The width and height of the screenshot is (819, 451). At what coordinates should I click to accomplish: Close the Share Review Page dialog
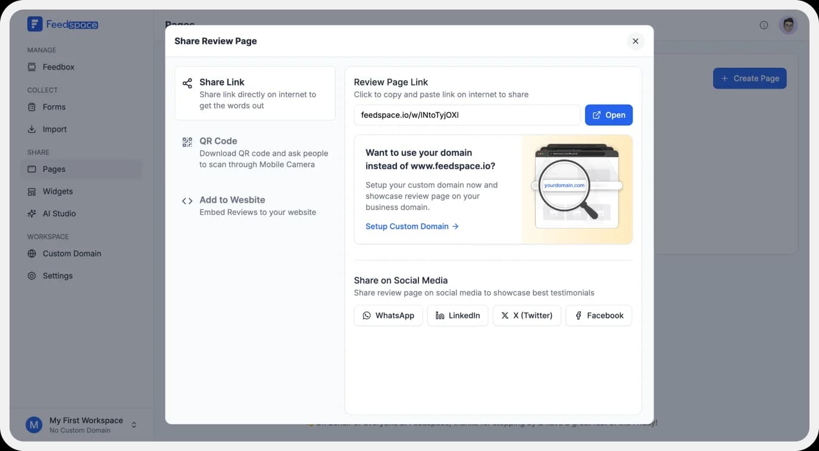tap(635, 41)
